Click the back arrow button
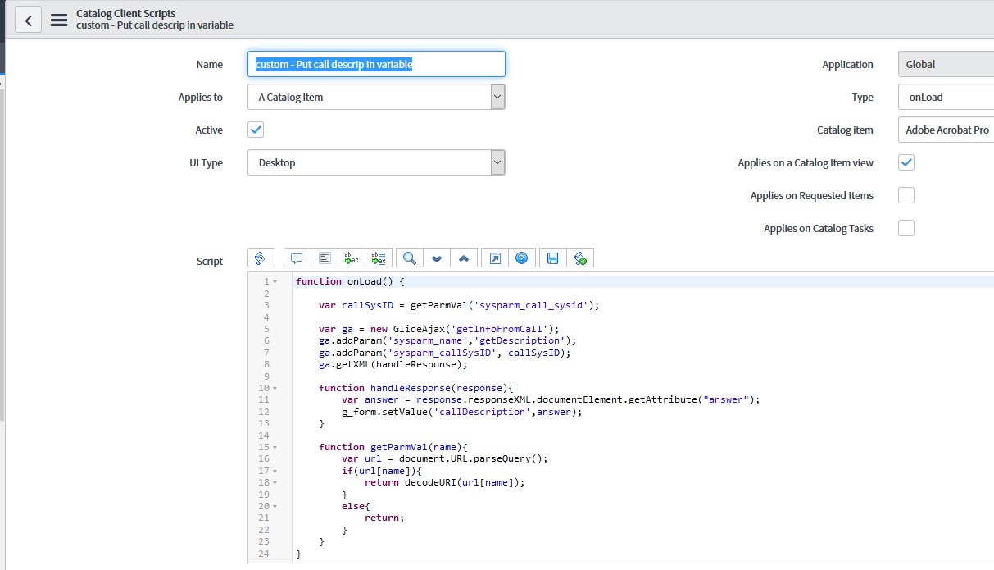This screenshot has height=570, width=994. [x=29, y=20]
